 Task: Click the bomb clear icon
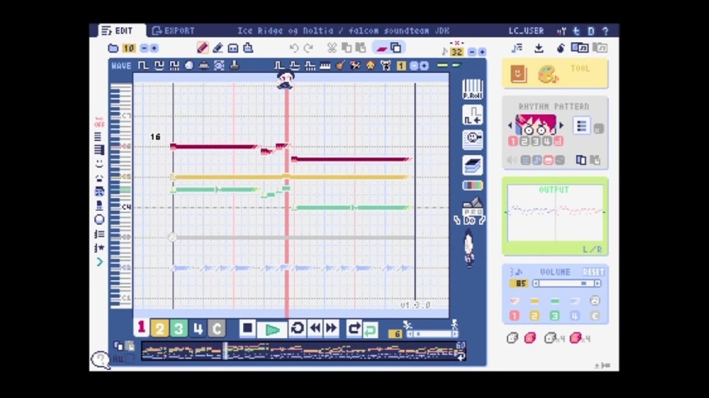(561, 48)
